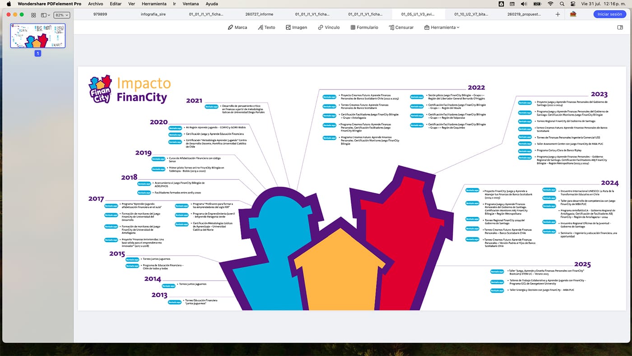Open the Archivo menu
Image resolution: width=632 pixels, height=356 pixels.
point(95,4)
